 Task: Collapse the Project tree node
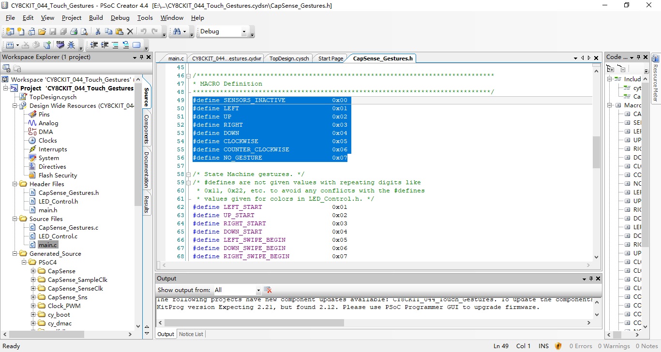6,88
